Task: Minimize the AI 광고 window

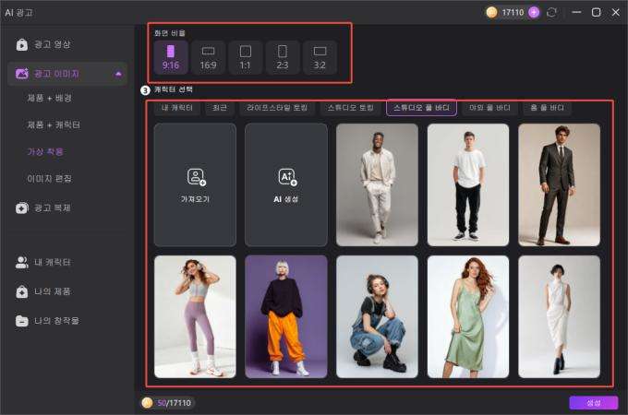Action: (x=576, y=12)
